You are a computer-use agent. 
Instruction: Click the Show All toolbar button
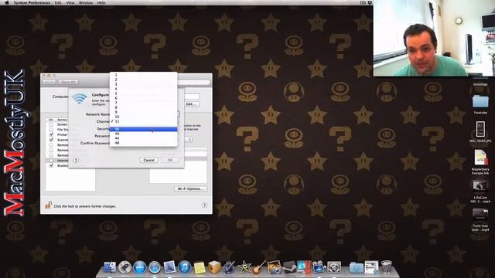(68, 82)
